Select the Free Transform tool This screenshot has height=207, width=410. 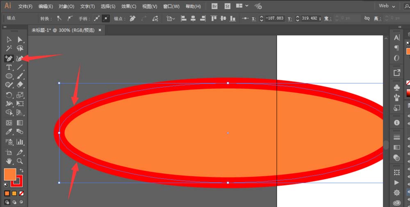tap(20, 104)
